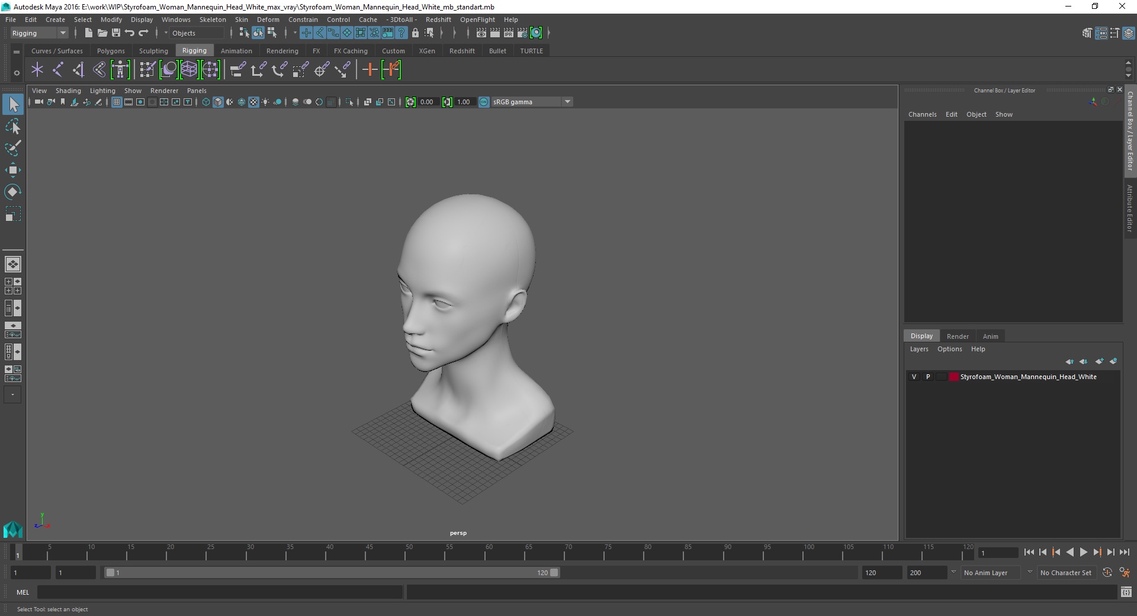Screen dimensions: 1137x616
Task: Open Options menu in Layer Editor
Action: [x=949, y=349]
